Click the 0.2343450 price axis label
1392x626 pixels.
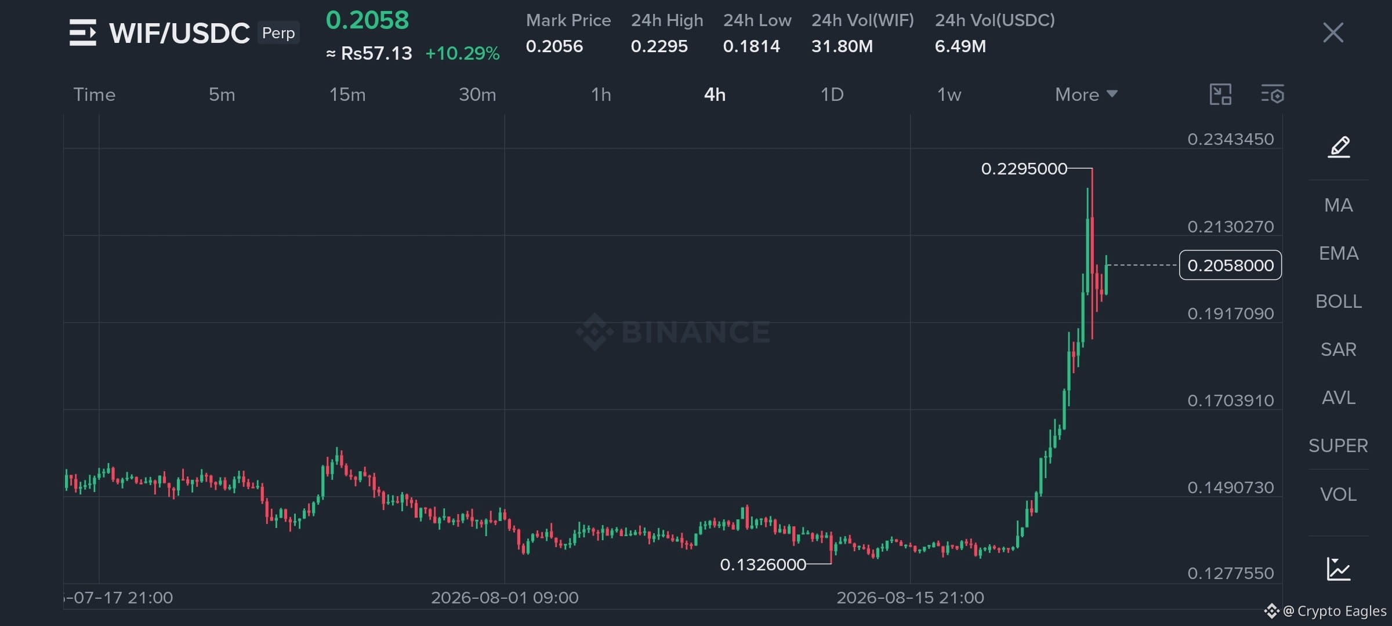click(x=1230, y=139)
